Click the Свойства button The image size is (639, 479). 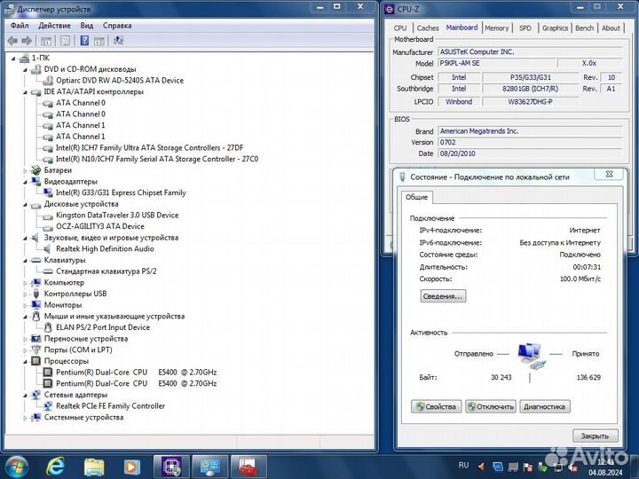click(436, 406)
